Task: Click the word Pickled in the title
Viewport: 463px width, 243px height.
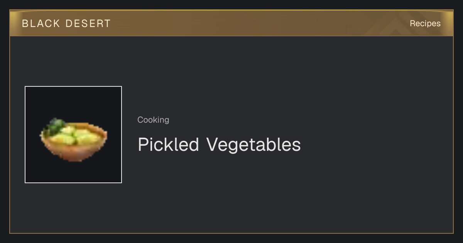Action: point(169,145)
